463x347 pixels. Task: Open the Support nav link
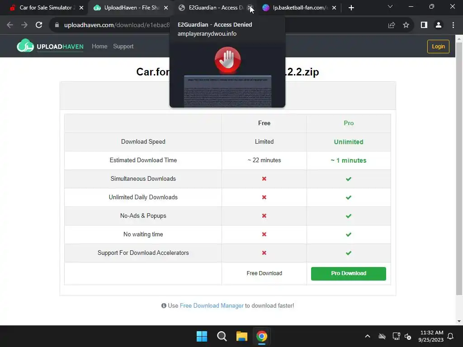pos(123,47)
